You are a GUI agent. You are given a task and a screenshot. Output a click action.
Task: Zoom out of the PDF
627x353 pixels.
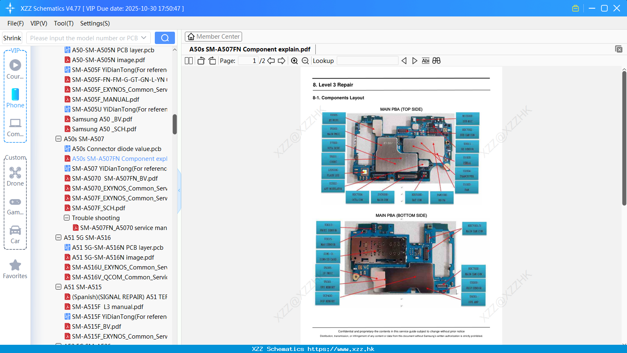pos(305,61)
